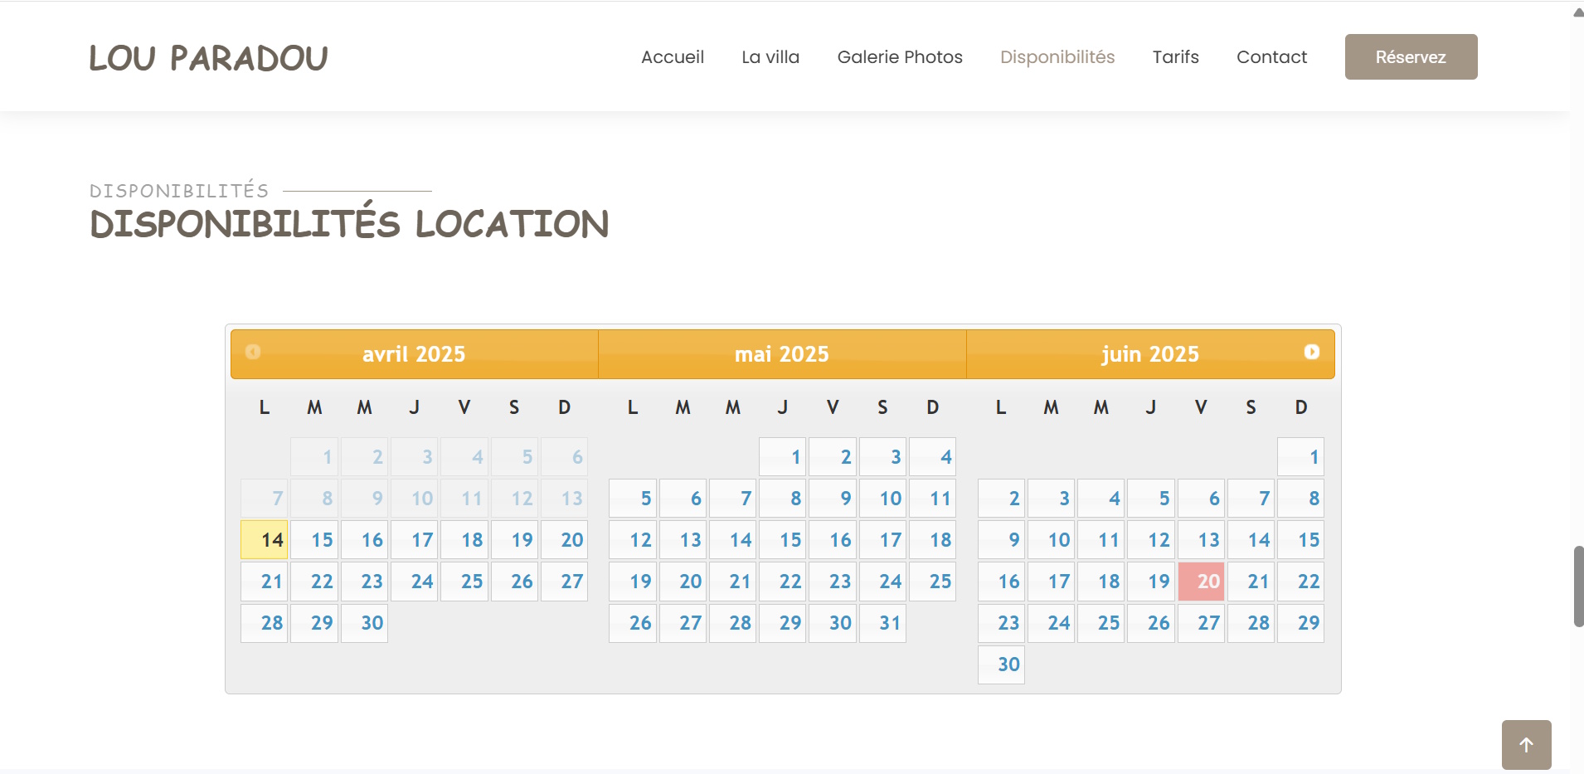Viewport: 1584px width, 774px height.
Task: Select Disponibilités in the navigation bar
Action: point(1057,57)
